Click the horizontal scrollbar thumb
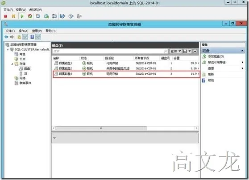This screenshot has width=249, height=180. 101,128
